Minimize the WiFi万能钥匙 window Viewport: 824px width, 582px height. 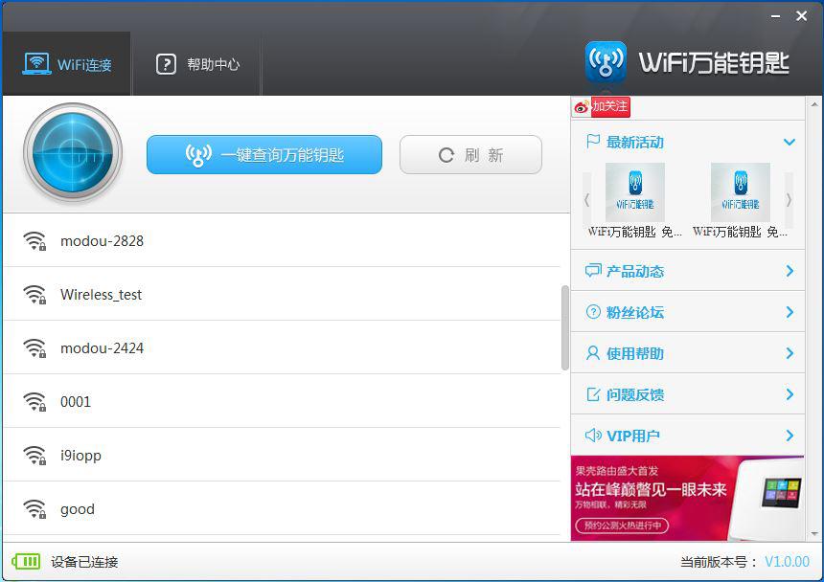(776, 16)
